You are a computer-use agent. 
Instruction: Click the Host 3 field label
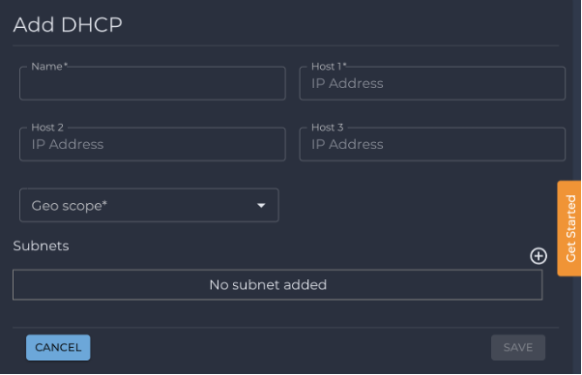[328, 128]
